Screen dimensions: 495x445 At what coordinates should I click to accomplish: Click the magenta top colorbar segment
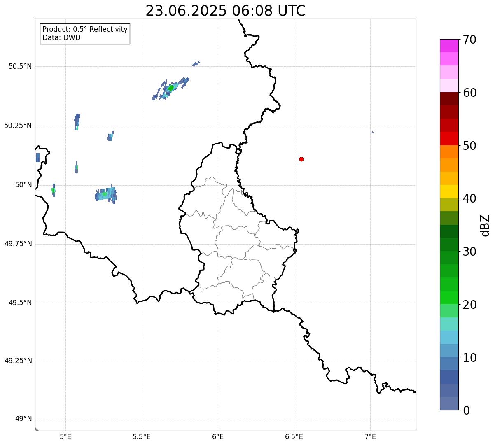tap(449, 46)
